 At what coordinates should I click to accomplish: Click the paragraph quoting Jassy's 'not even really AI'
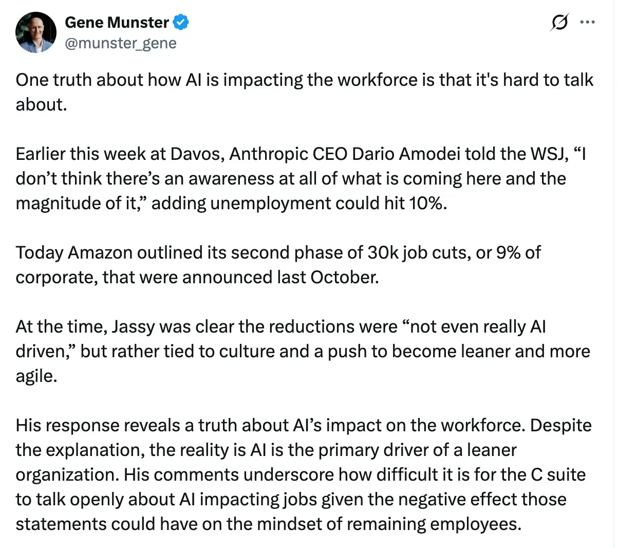tap(298, 351)
